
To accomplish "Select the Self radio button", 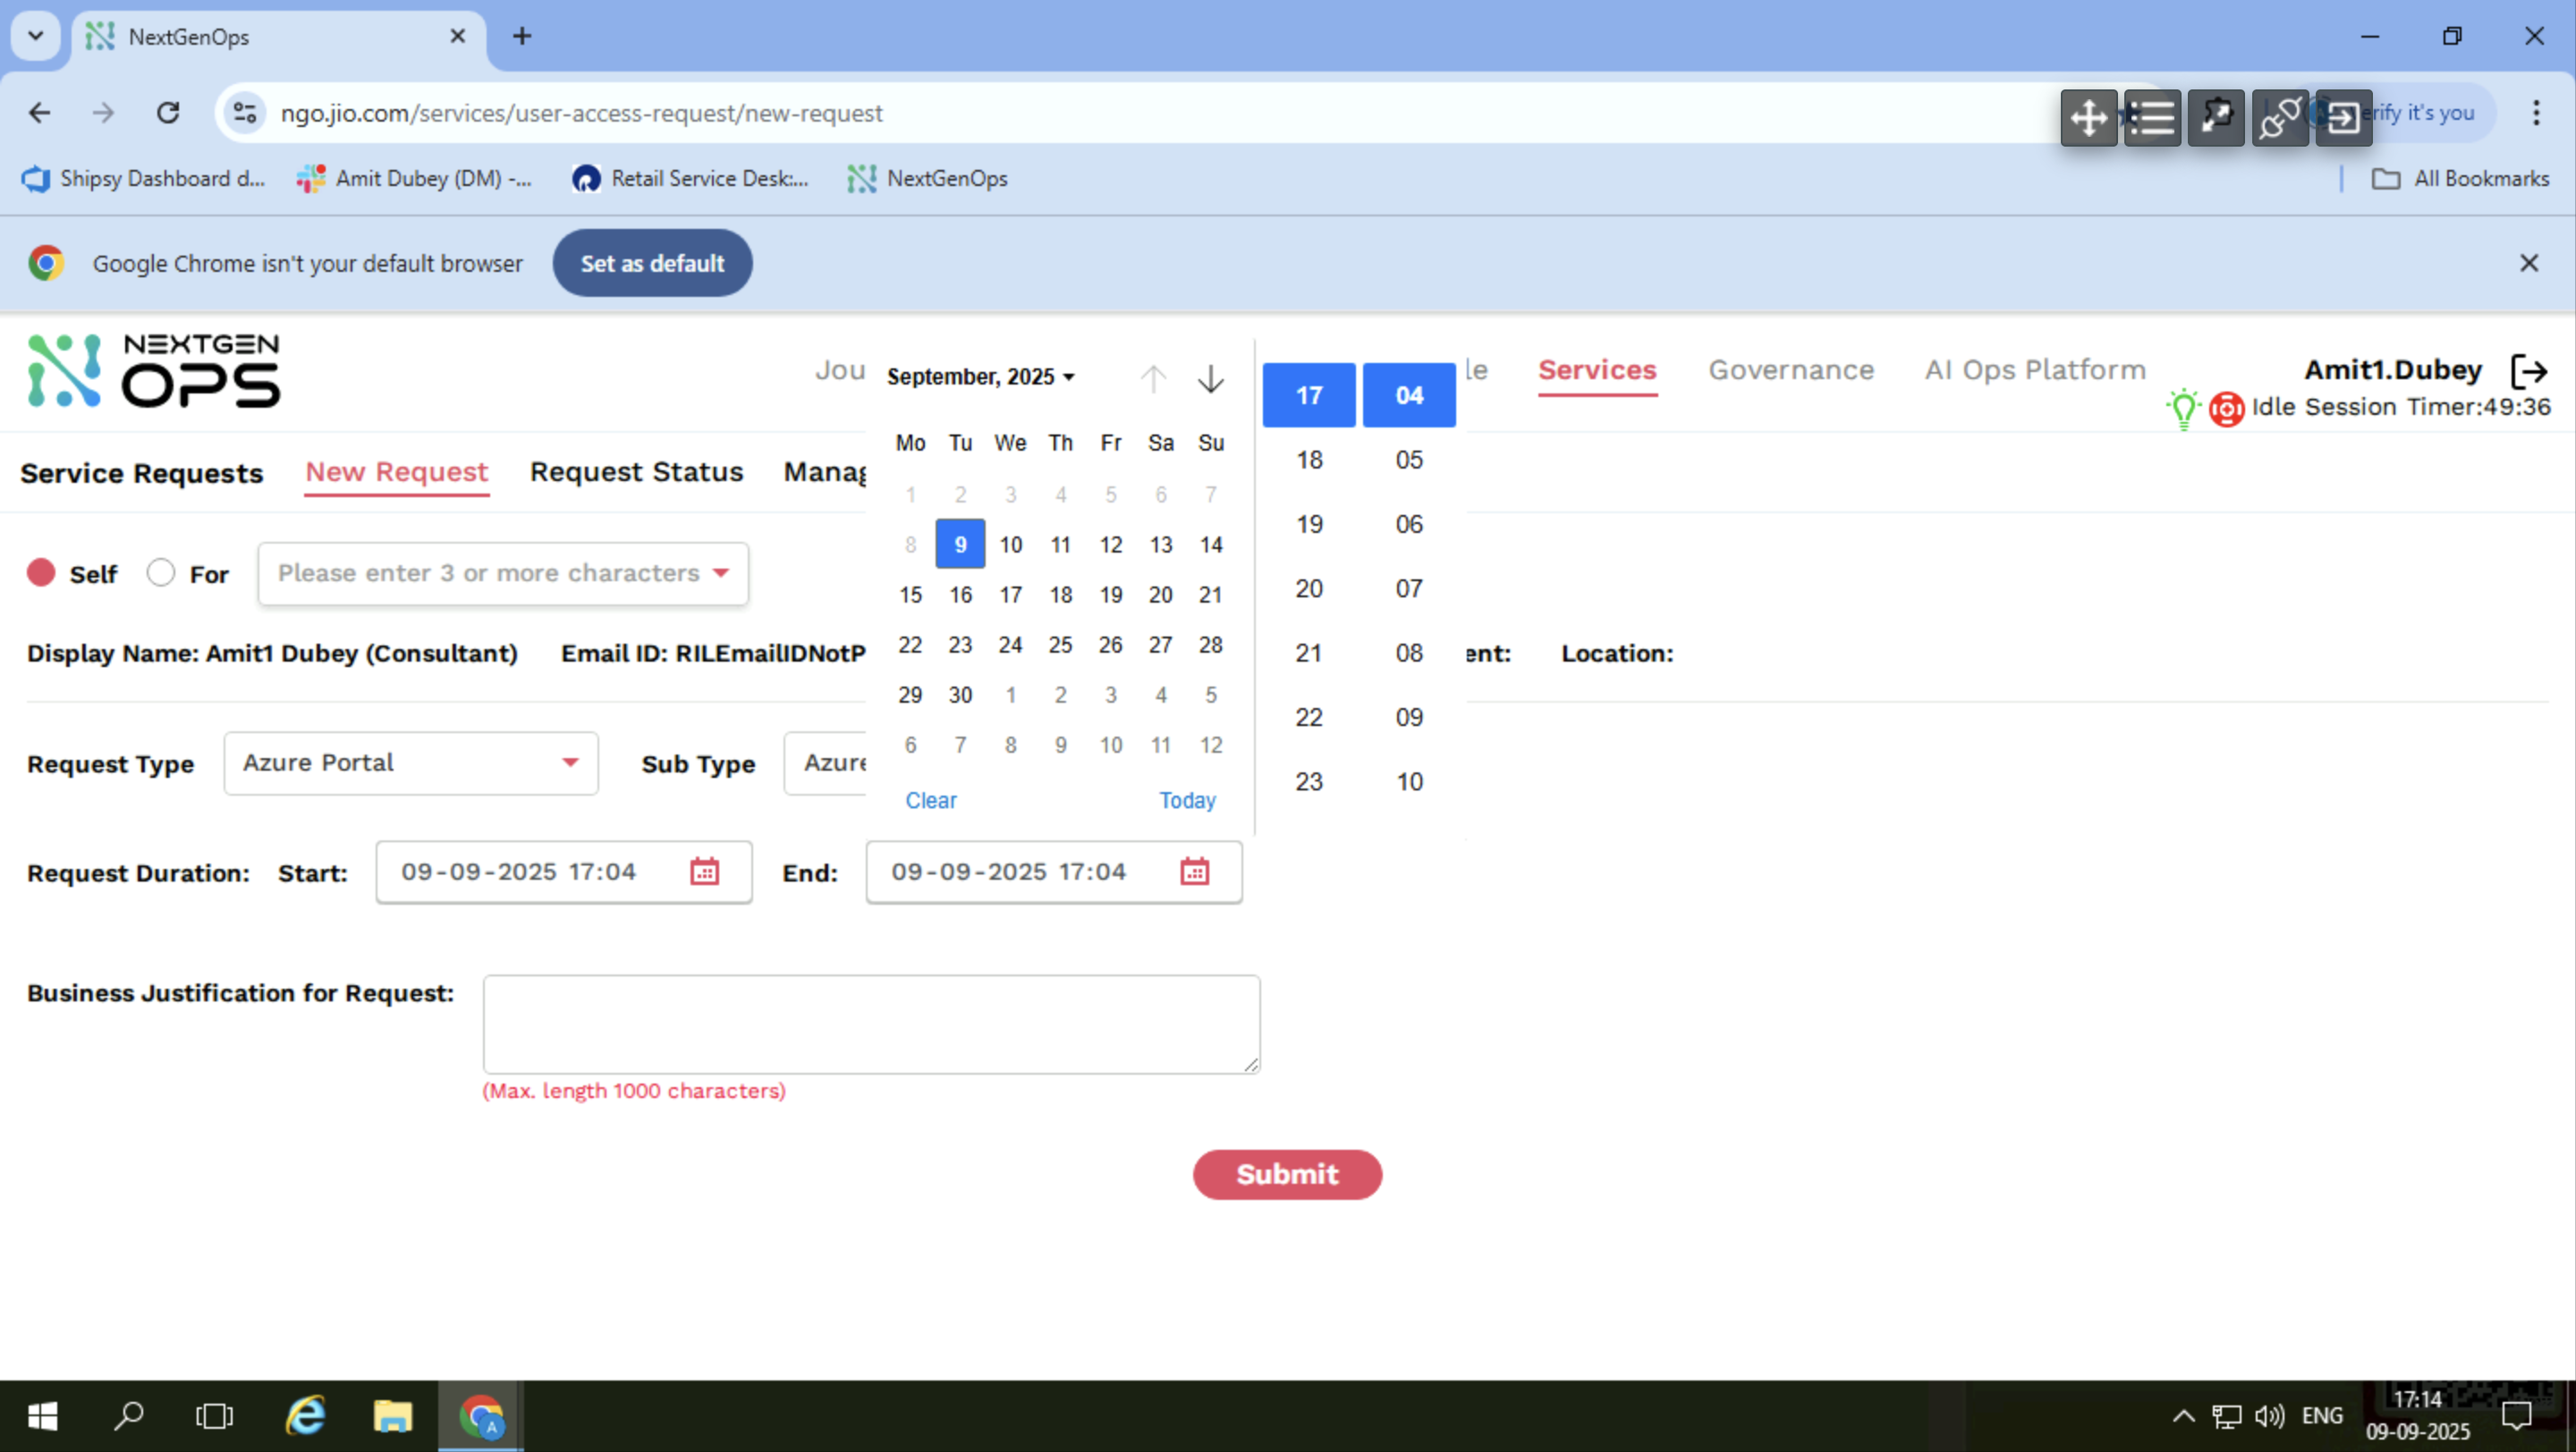I will (41, 572).
